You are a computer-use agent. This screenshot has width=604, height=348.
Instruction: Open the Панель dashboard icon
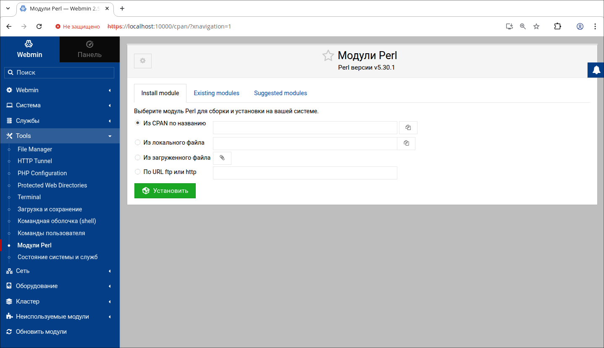[89, 44]
